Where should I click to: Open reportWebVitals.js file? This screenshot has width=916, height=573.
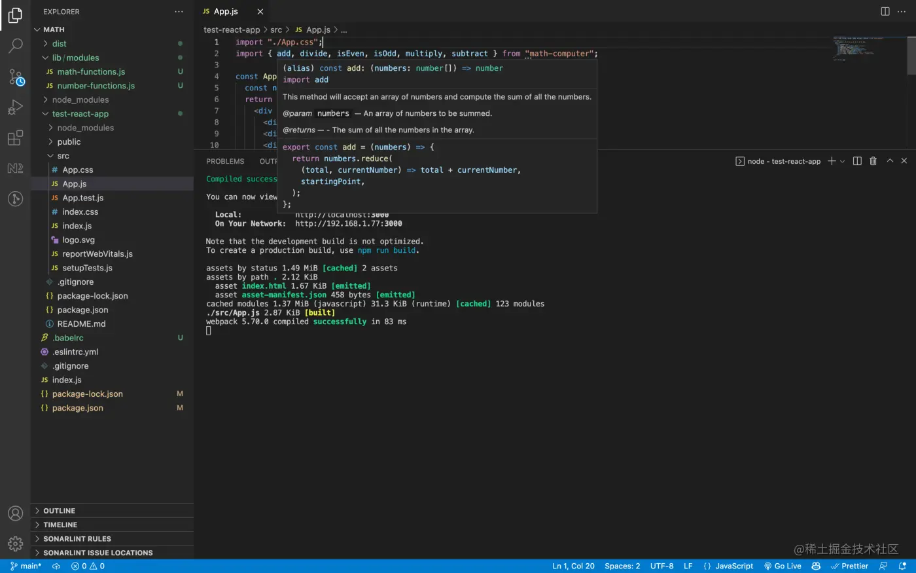112,254
